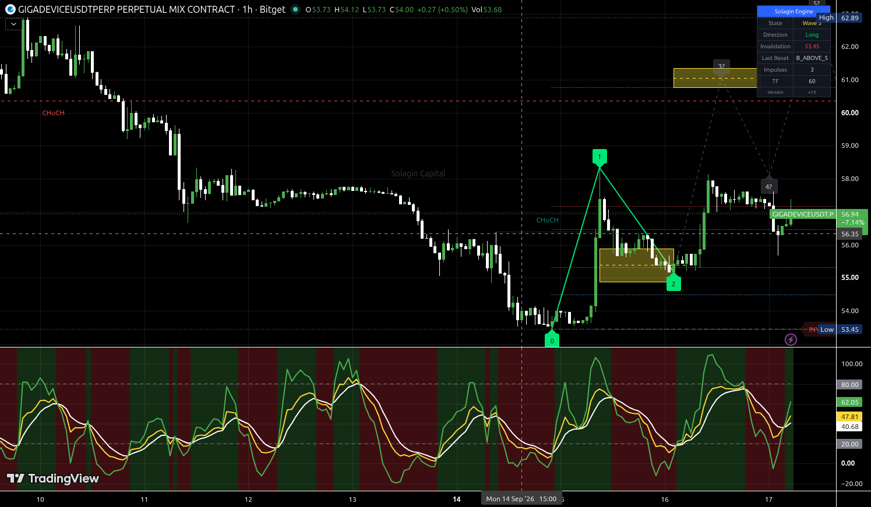Click the v15 version cell
This screenshot has height=507, width=871.
point(812,92)
